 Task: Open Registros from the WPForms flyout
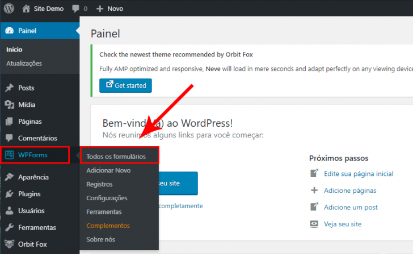pyautogui.click(x=99, y=184)
